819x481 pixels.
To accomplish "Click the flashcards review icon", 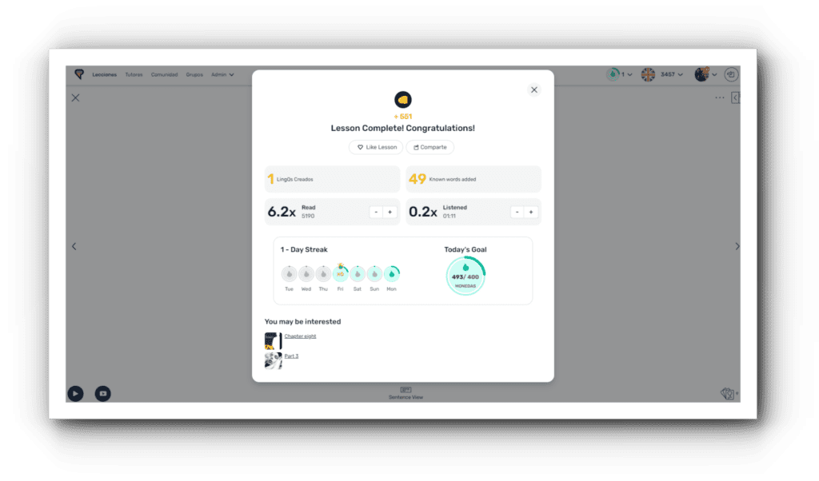I will [727, 393].
